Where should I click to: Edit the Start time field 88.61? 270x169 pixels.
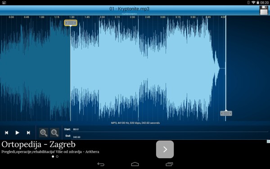point(170,129)
